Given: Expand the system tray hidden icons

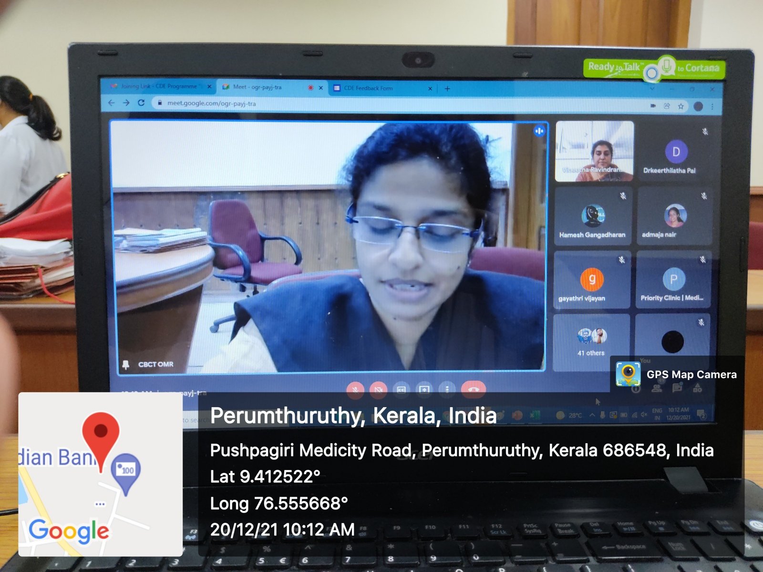Looking at the screenshot, I should pos(592,415).
